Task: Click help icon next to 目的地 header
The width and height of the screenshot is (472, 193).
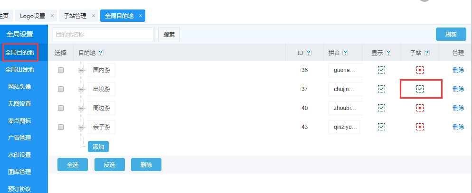Action: coord(101,53)
